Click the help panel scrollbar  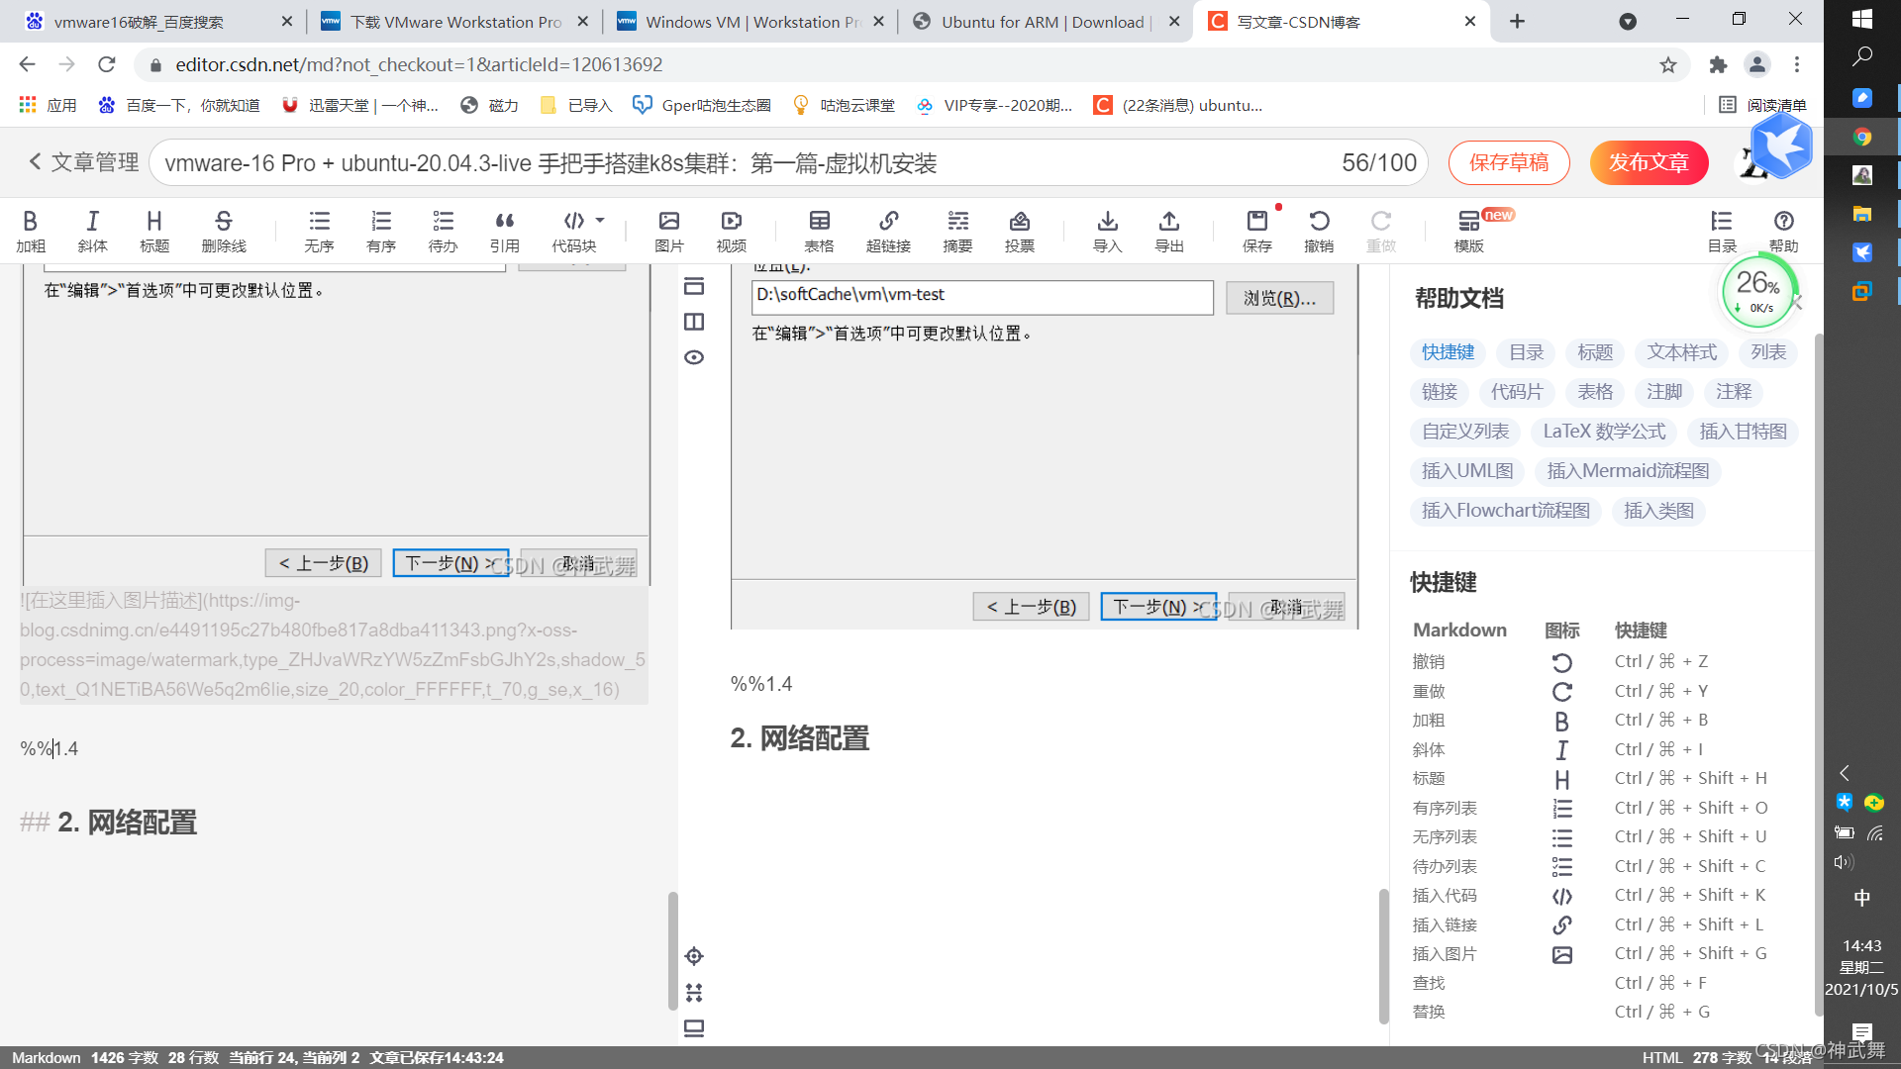click(x=1819, y=673)
